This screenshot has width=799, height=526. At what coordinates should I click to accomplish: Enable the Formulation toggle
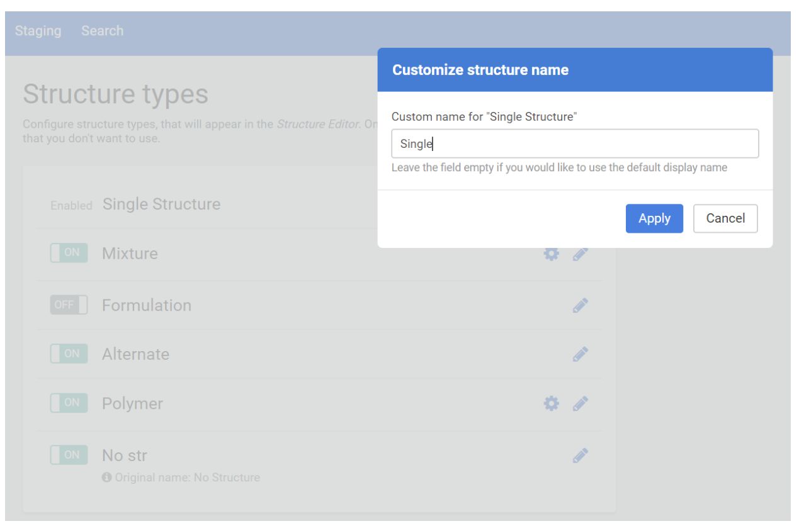[69, 305]
